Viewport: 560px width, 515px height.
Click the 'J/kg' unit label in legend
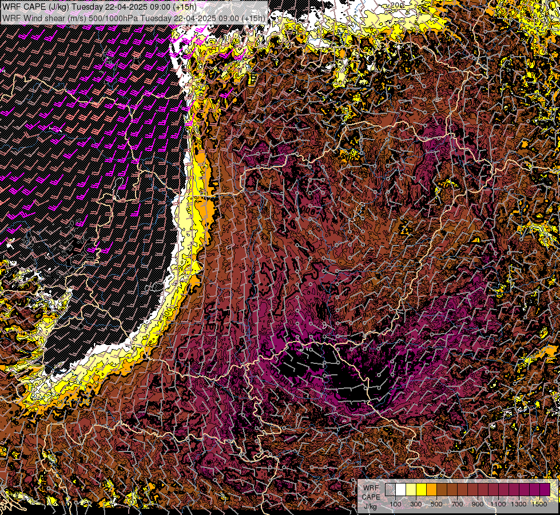(371, 506)
